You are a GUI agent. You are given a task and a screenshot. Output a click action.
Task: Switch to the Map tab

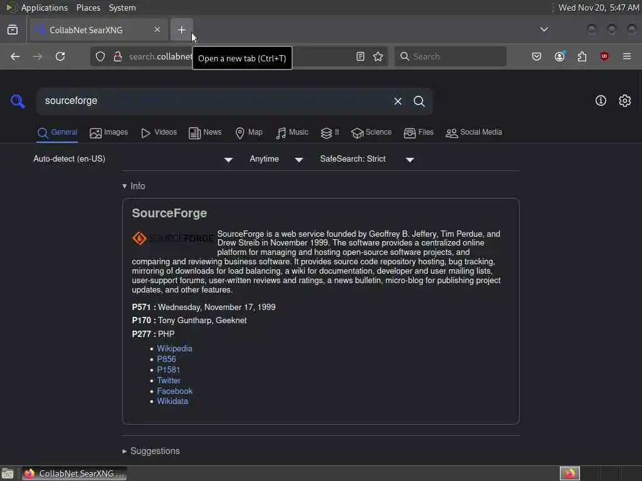249,133
